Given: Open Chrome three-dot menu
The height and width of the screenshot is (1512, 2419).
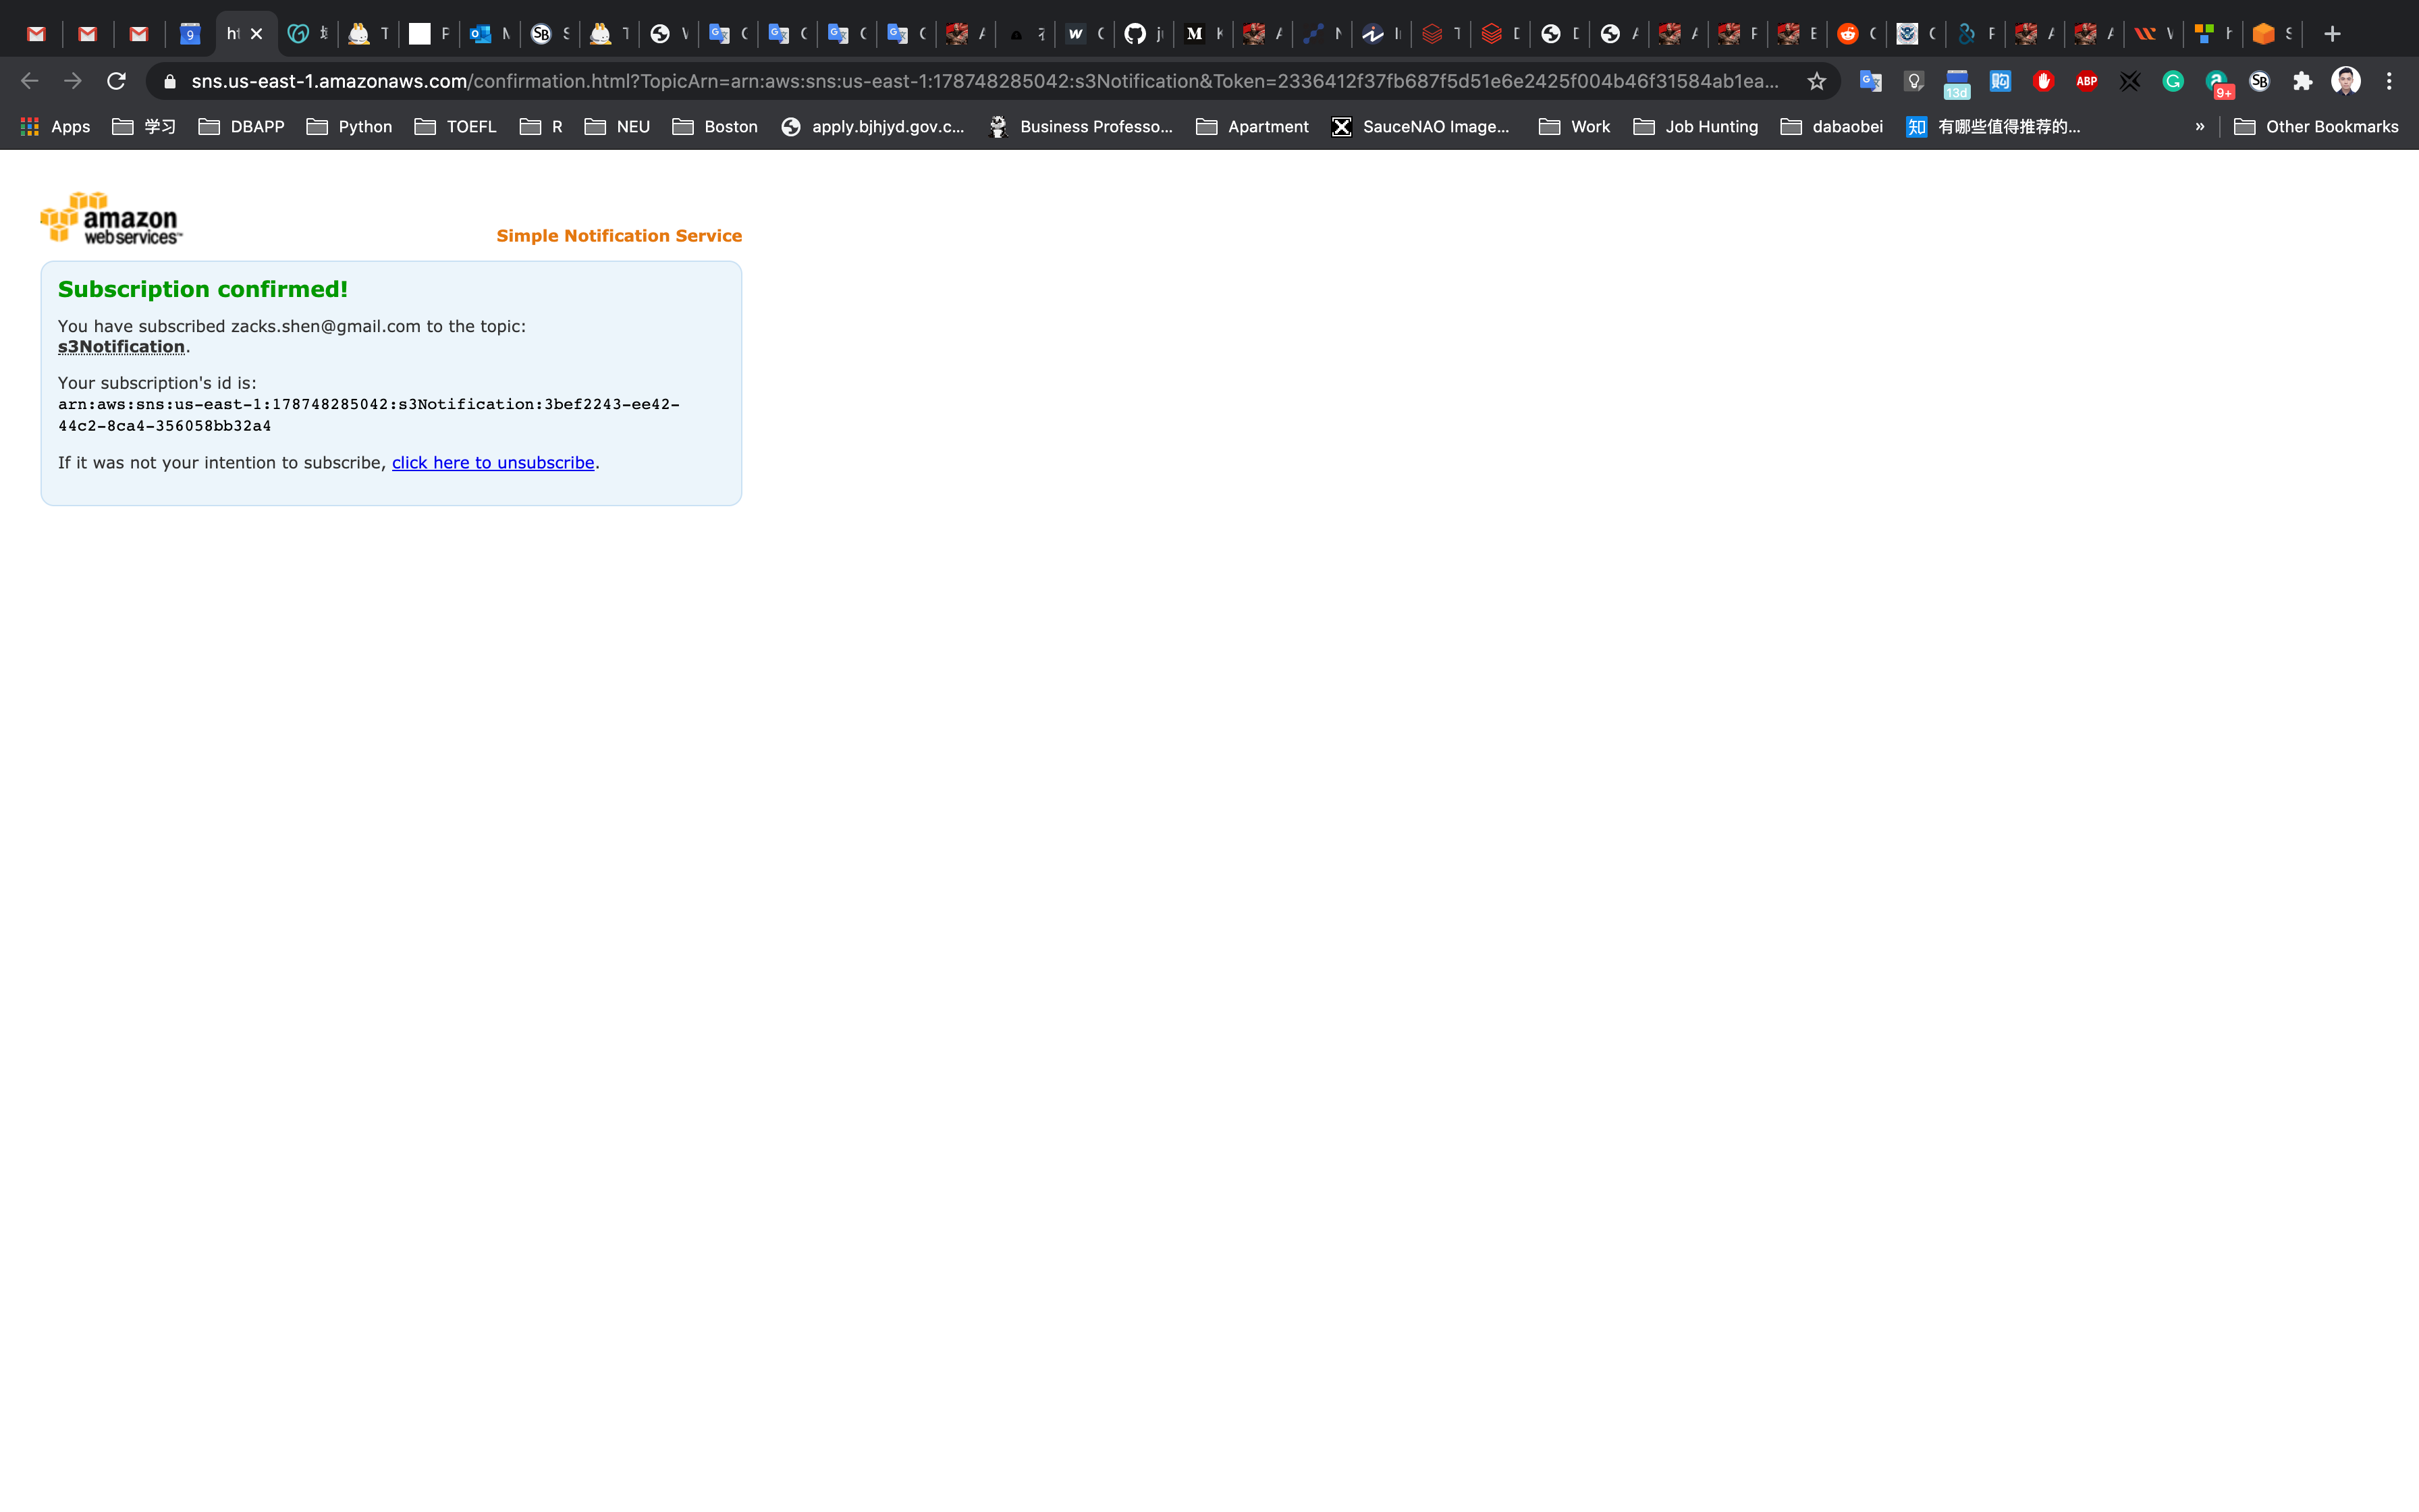Looking at the screenshot, I should pyautogui.click(x=2389, y=81).
